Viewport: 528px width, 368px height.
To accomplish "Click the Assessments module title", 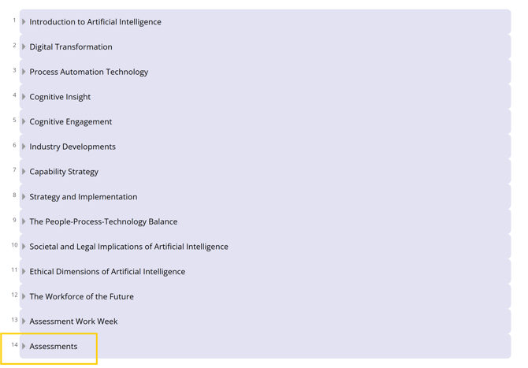I will click(x=54, y=347).
